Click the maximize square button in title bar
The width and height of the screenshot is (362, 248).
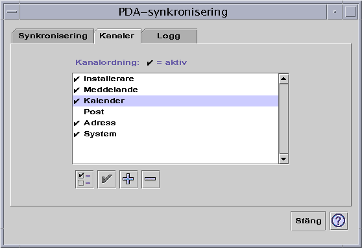[350, 12]
